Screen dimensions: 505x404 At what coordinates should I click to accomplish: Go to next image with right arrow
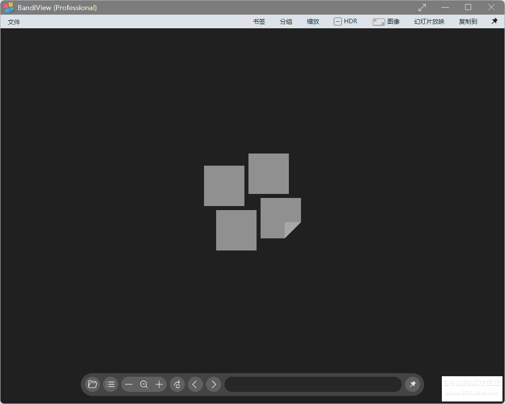[214, 384]
